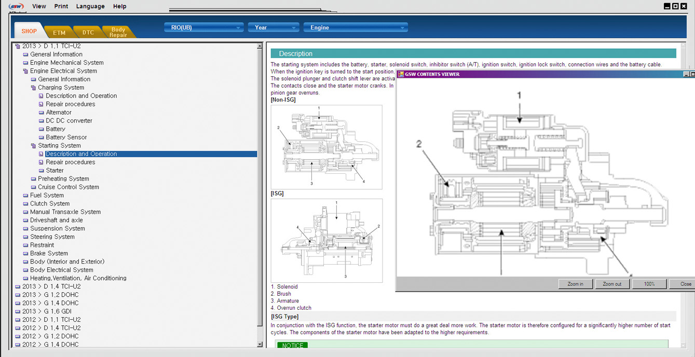
Task: Open the Year dropdown
Action: pyautogui.click(x=273, y=28)
